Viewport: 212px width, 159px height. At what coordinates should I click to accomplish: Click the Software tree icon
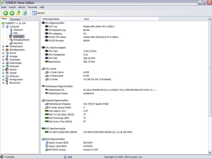[x=7, y=76]
